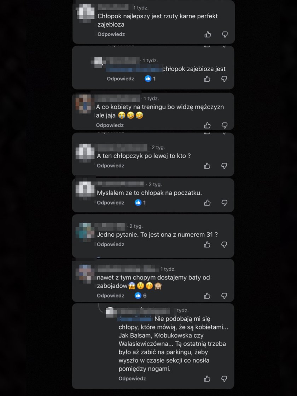The height and width of the screenshot is (396, 297).
Task: View the 1 like on 'Myslalem' comment
Action: coord(140,202)
